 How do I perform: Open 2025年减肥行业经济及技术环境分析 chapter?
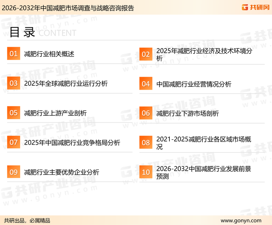pos(204,54)
